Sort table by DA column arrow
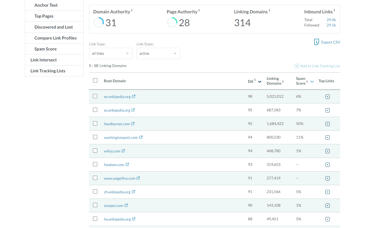The image size is (365, 228). [x=259, y=82]
